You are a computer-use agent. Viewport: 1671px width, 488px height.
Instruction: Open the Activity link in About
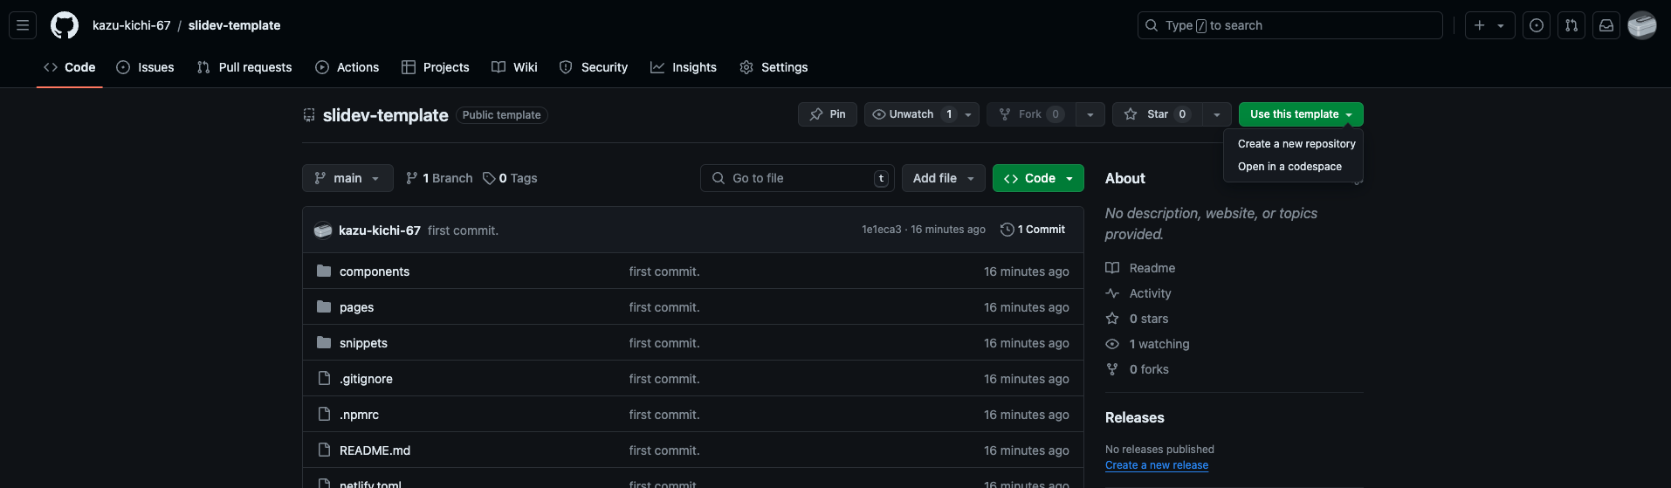coord(1138,293)
